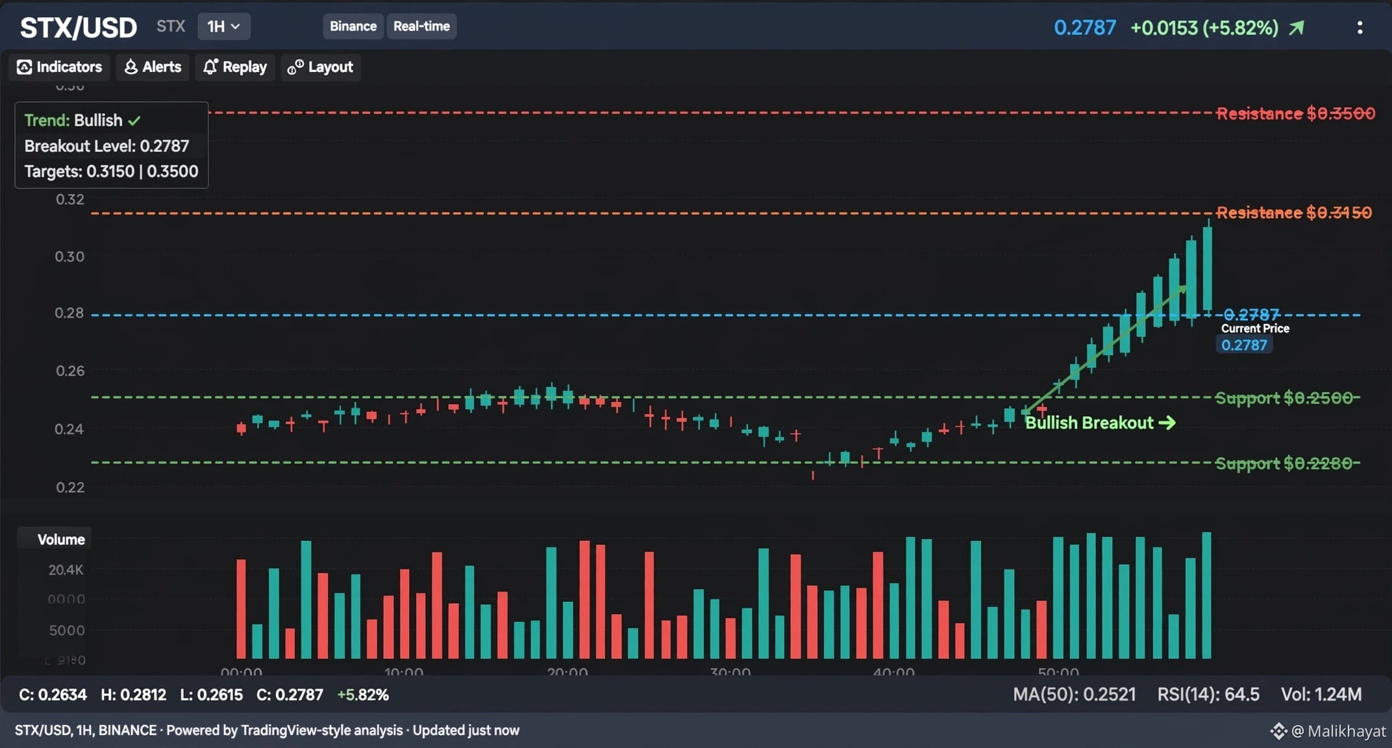
Task: Open the three-dot more options menu
Action: (x=1360, y=27)
